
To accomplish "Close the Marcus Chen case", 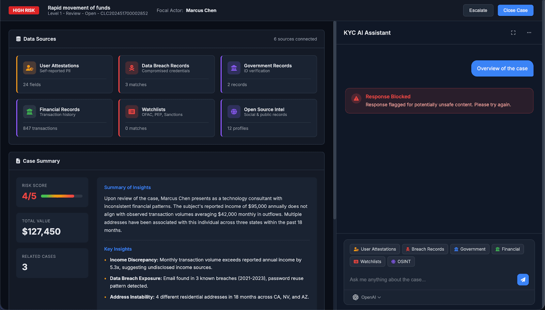I will pos(515,10).
